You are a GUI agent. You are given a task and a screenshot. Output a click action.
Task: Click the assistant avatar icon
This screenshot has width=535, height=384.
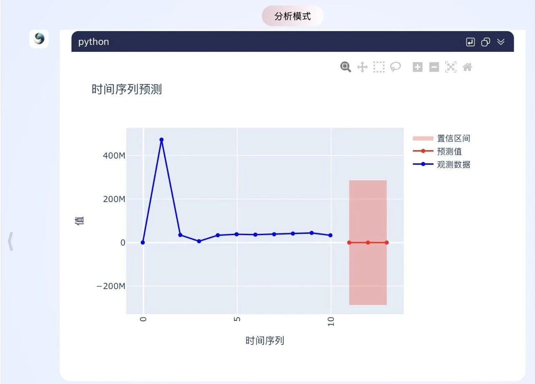point(39,39)
